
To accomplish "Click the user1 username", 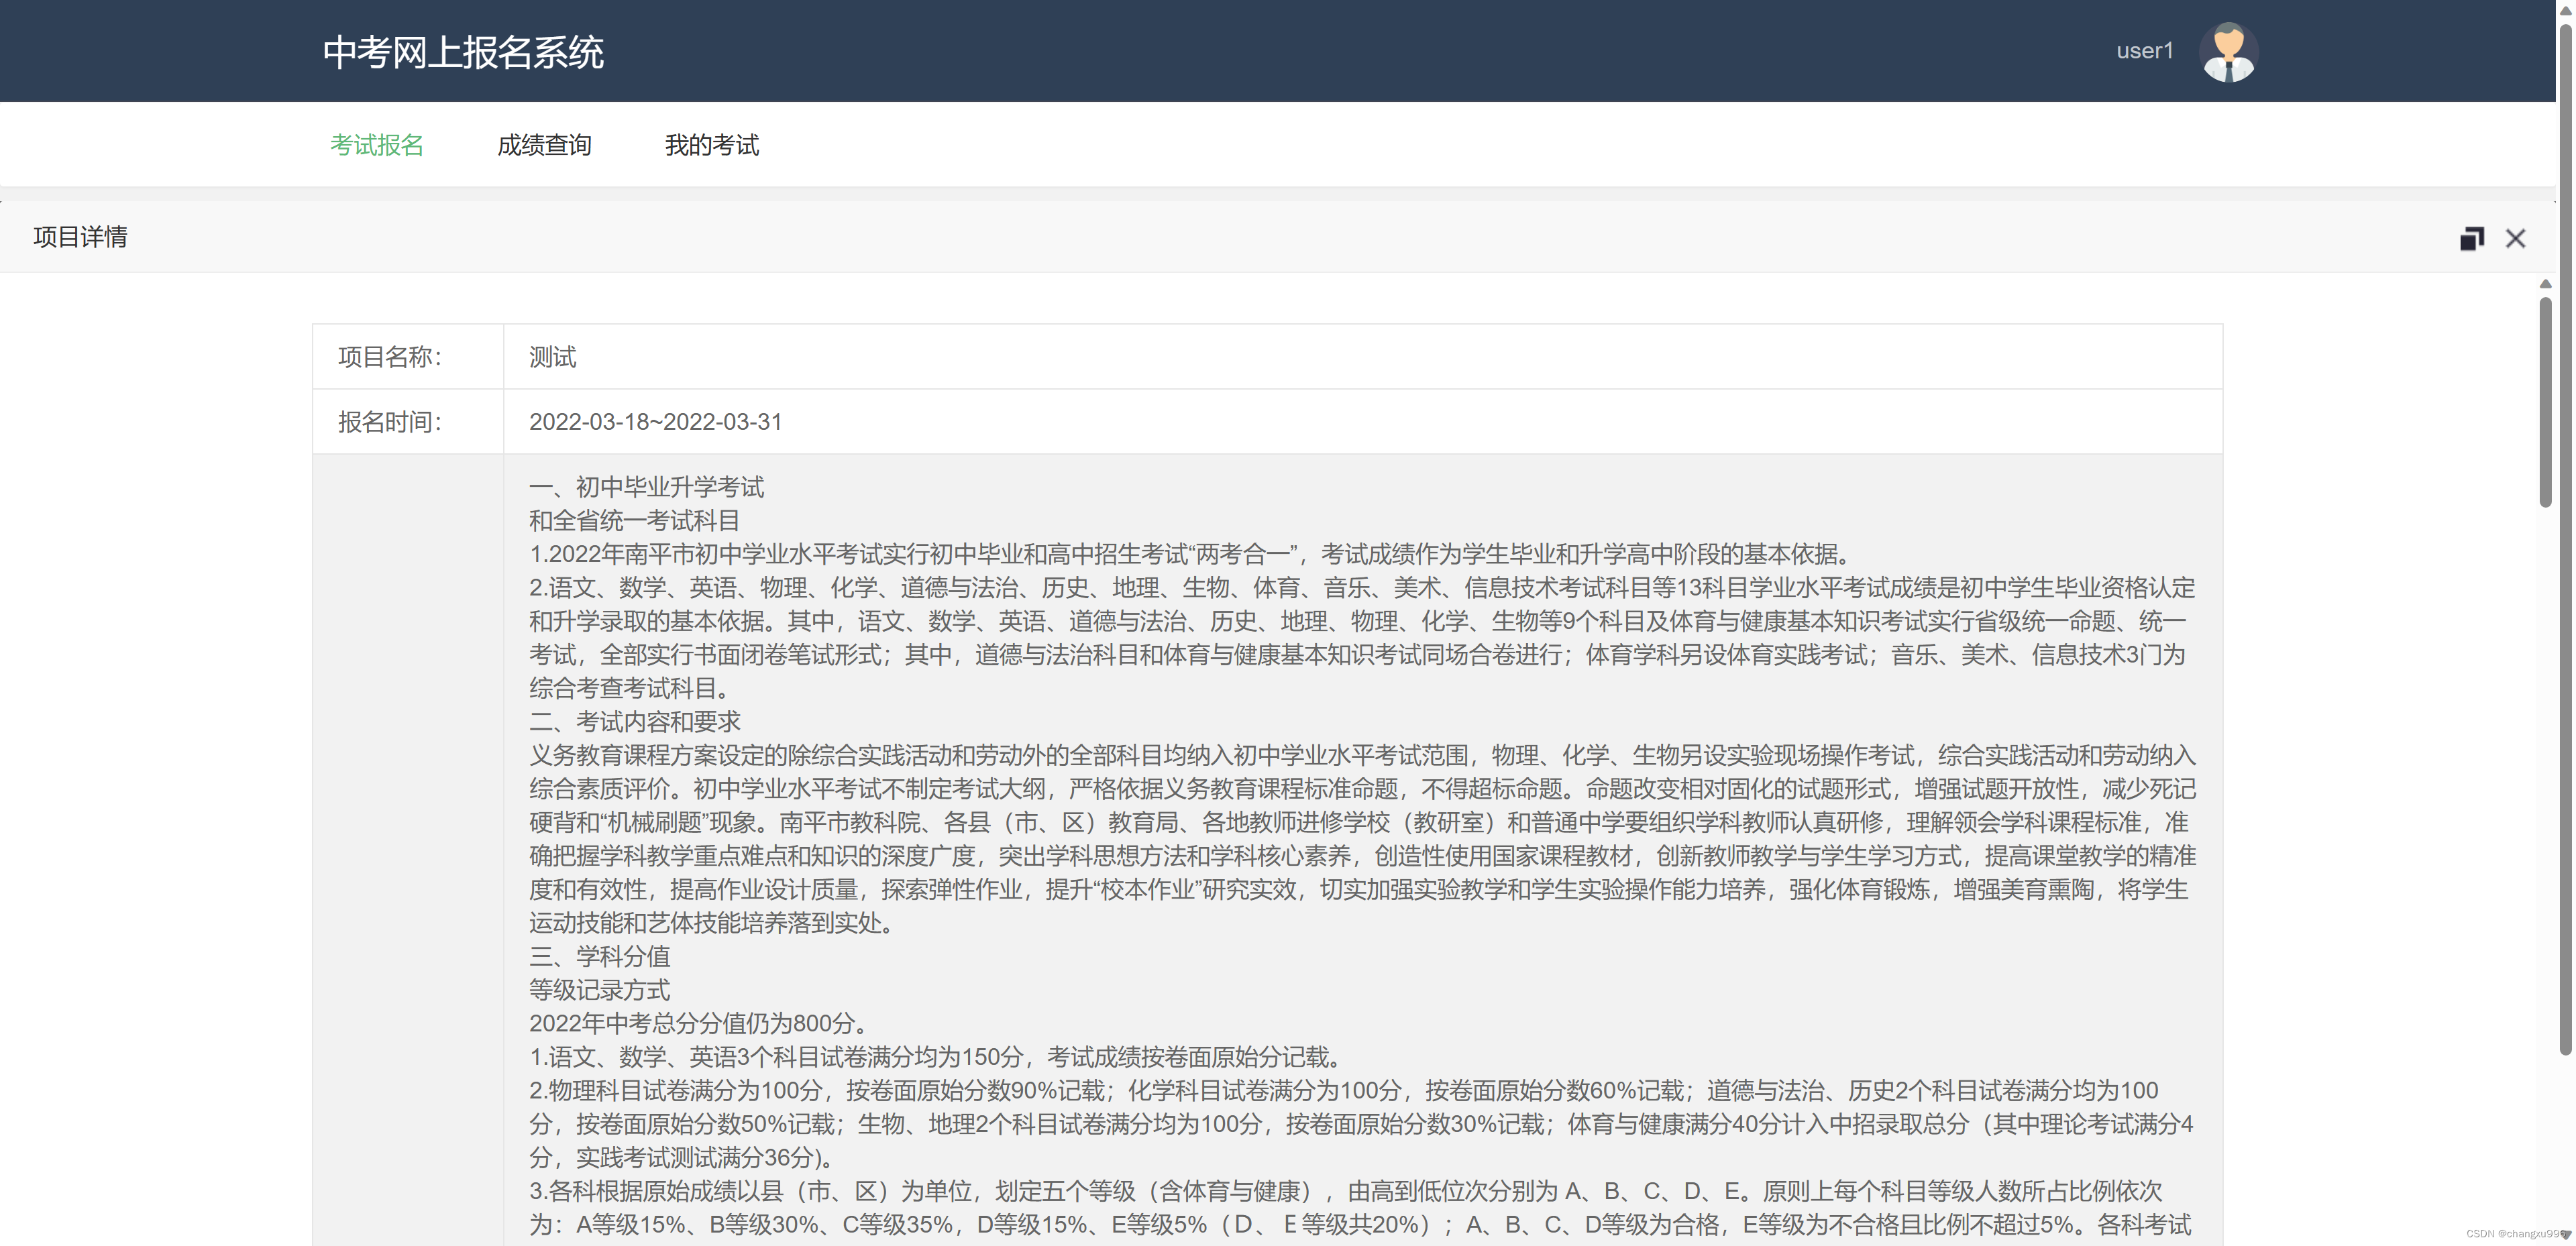I will coord(2144,51).
